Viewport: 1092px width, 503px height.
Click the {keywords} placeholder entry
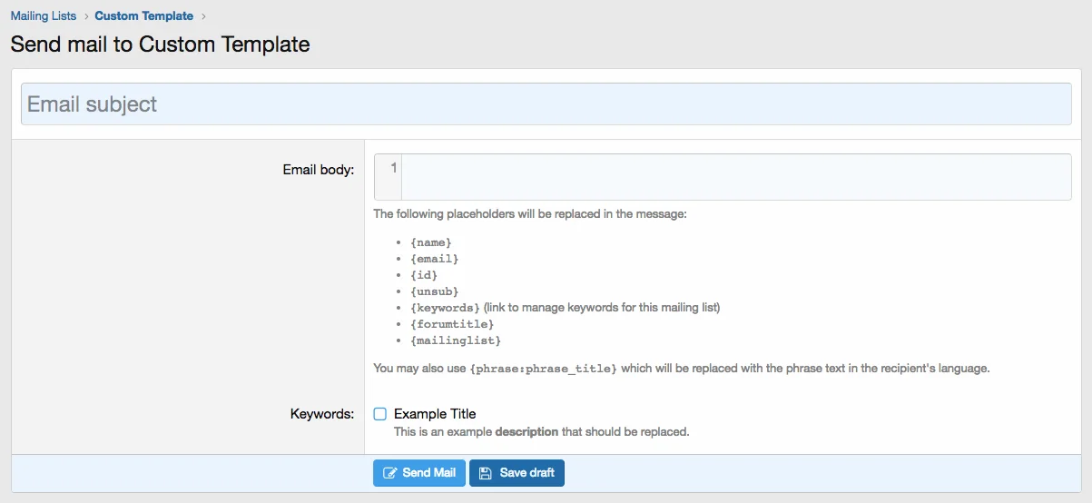445,308
